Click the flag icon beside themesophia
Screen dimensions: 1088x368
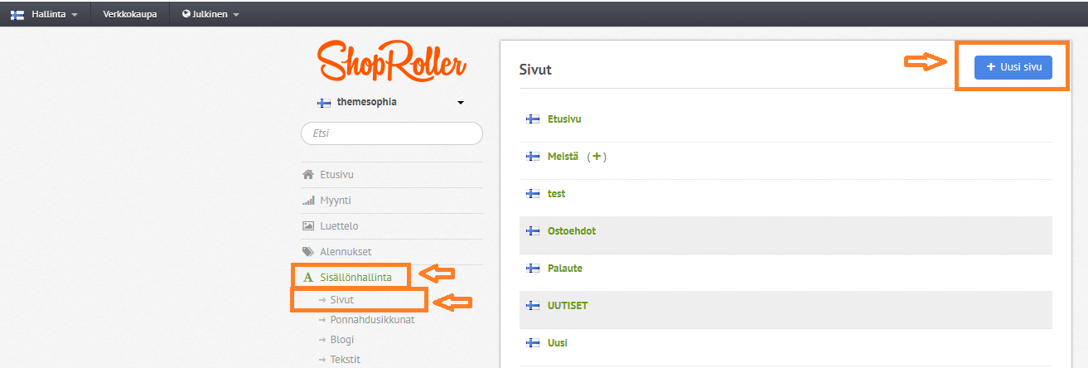[x=324, y=103]
